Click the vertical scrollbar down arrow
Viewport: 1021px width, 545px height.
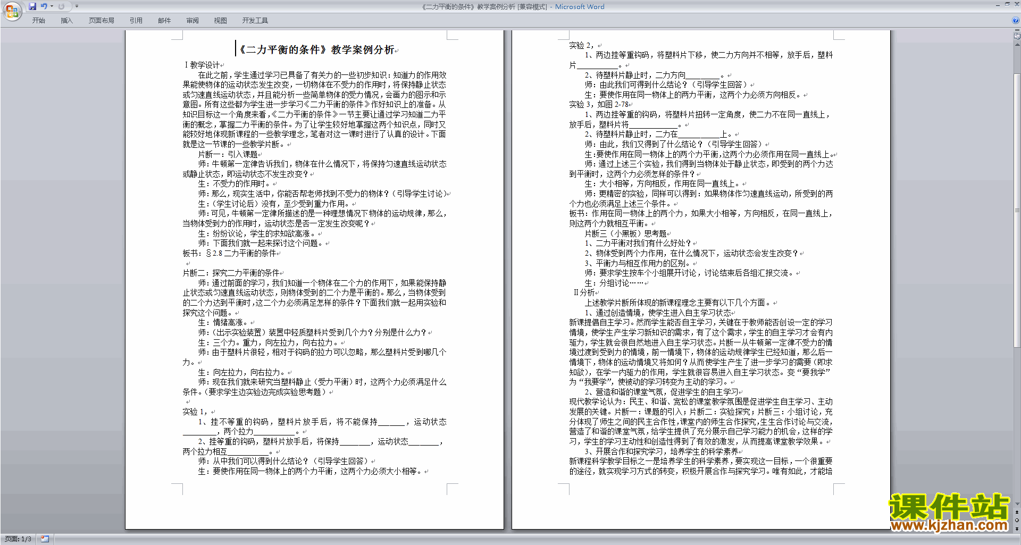(x=1017, y=504)
